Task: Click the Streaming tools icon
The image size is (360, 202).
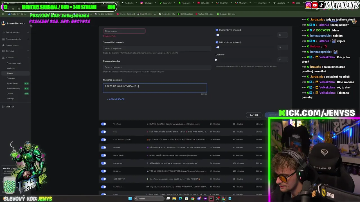Action: (3, 39)
